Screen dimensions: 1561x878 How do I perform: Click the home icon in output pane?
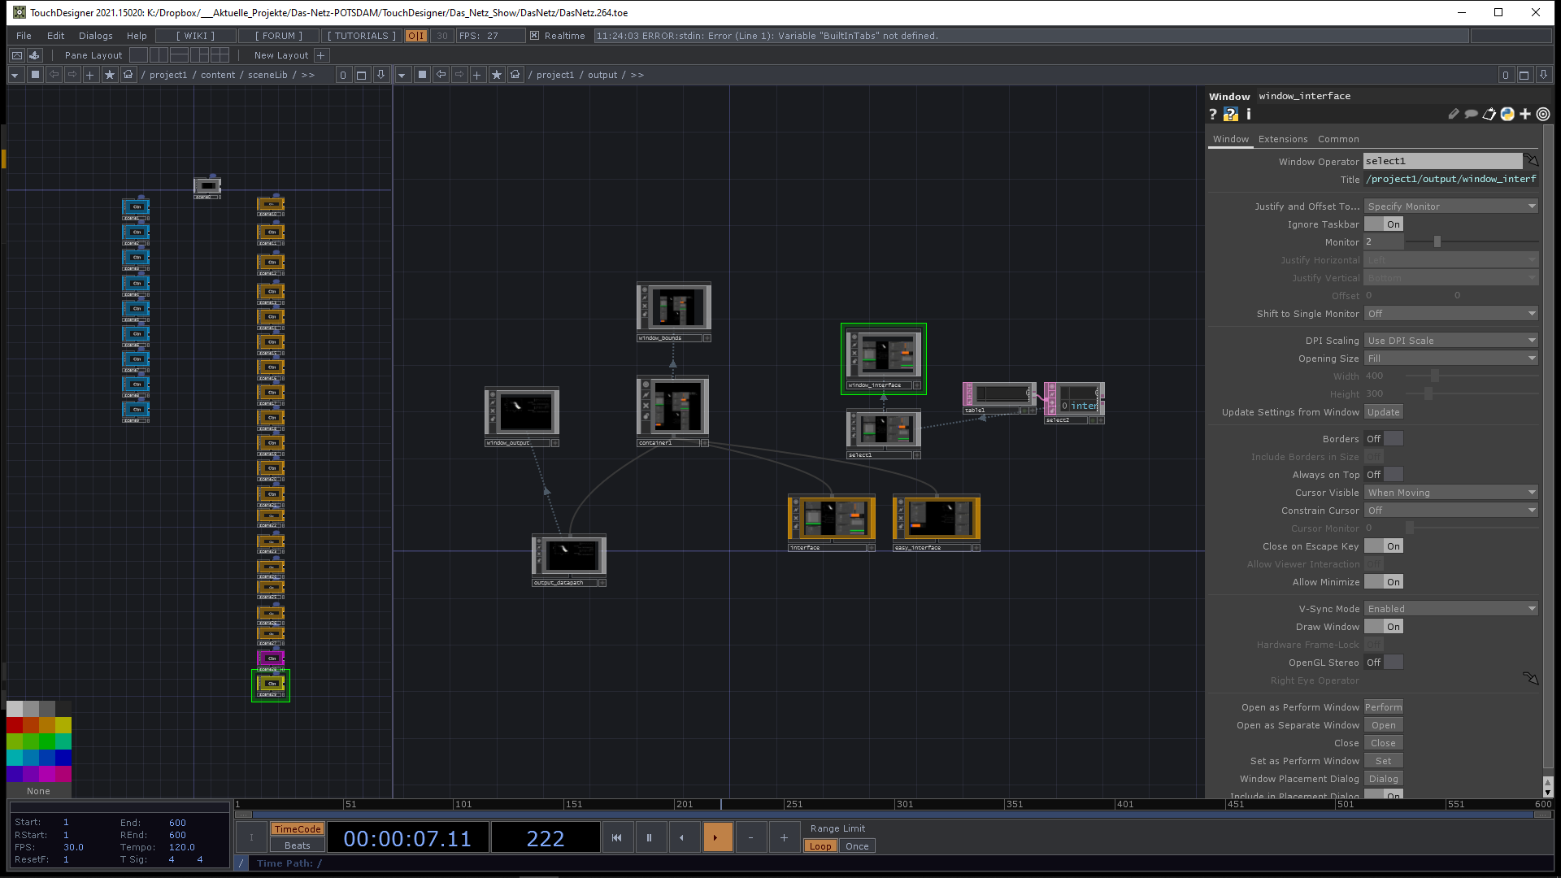tap(515, 75)
